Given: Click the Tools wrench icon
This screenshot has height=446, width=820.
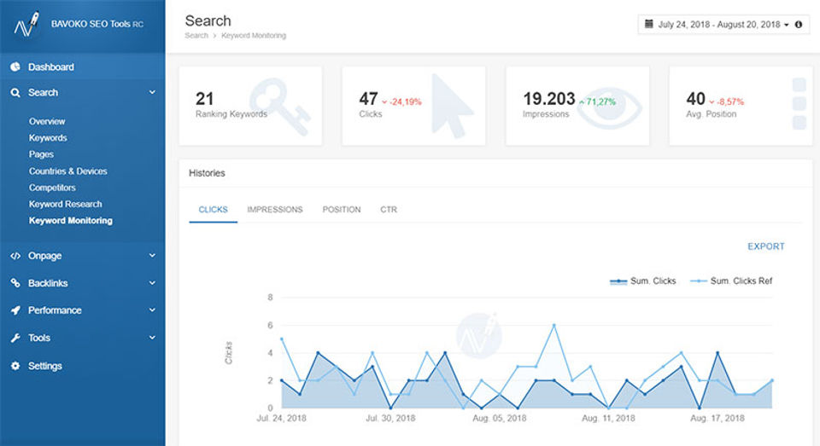Looking at the screenshot, I should [x=15, y=338].
